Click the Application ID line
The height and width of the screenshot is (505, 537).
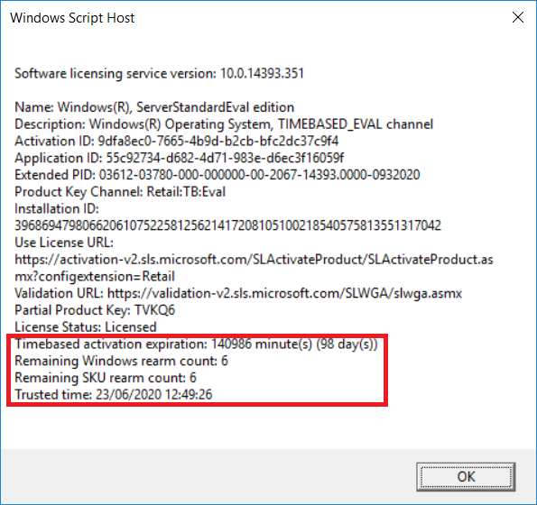click(179, 158)
